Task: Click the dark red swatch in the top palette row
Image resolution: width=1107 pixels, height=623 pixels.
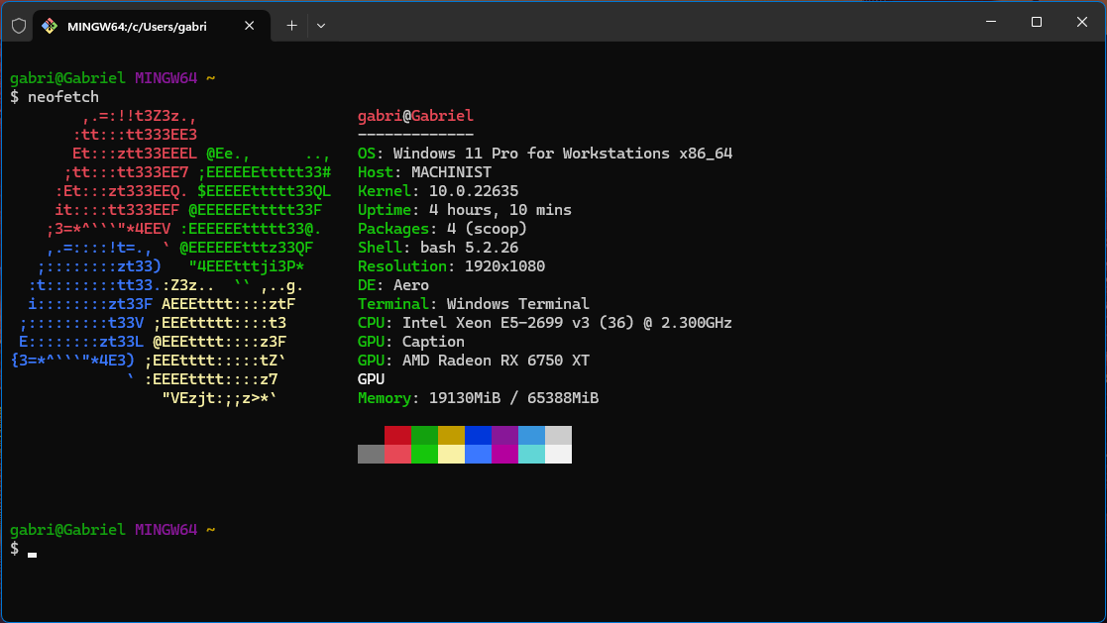Action: [x=397, y=436]
